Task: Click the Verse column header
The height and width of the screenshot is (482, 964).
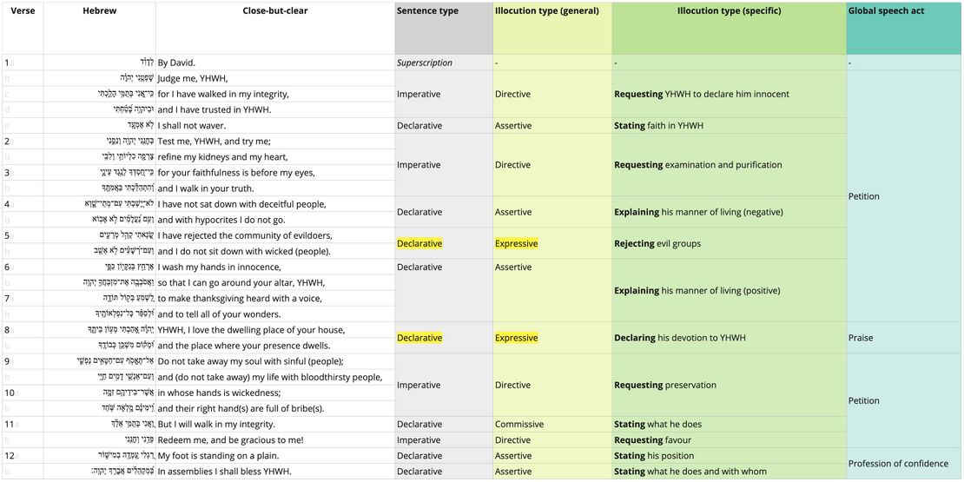Action: [x=23, y=11]
